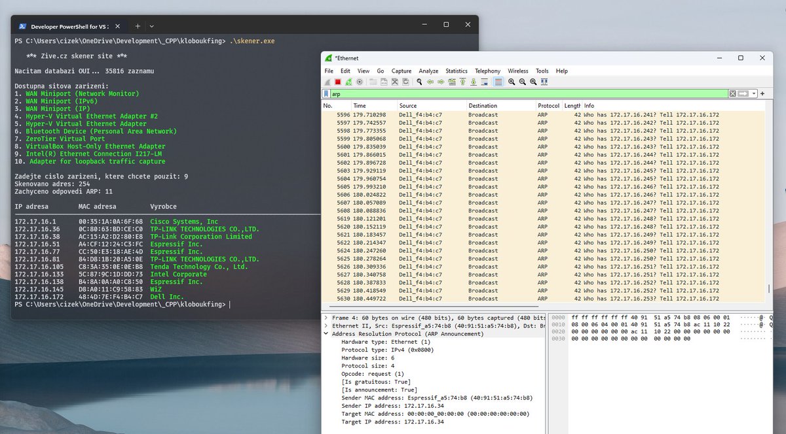Viewport: 786px width, 434px height.
Task: Expand the Frame 4 details node
Action: (x=326, y=317)
